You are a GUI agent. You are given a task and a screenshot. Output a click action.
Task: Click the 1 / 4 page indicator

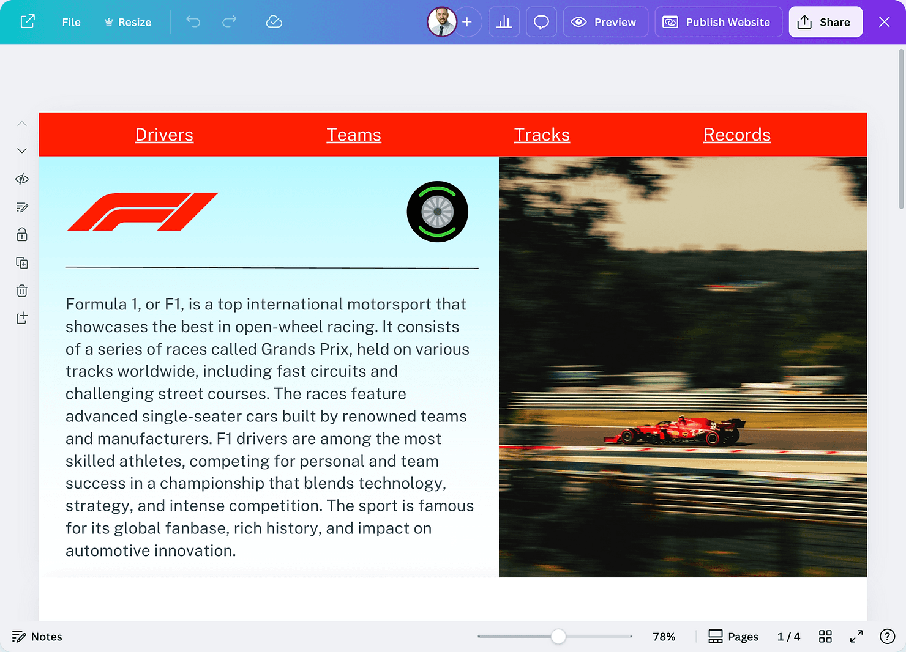coord(788,637)
